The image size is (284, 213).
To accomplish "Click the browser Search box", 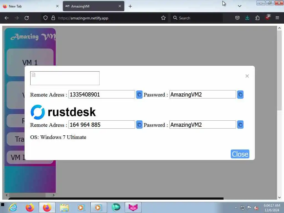I will point(197,18).
